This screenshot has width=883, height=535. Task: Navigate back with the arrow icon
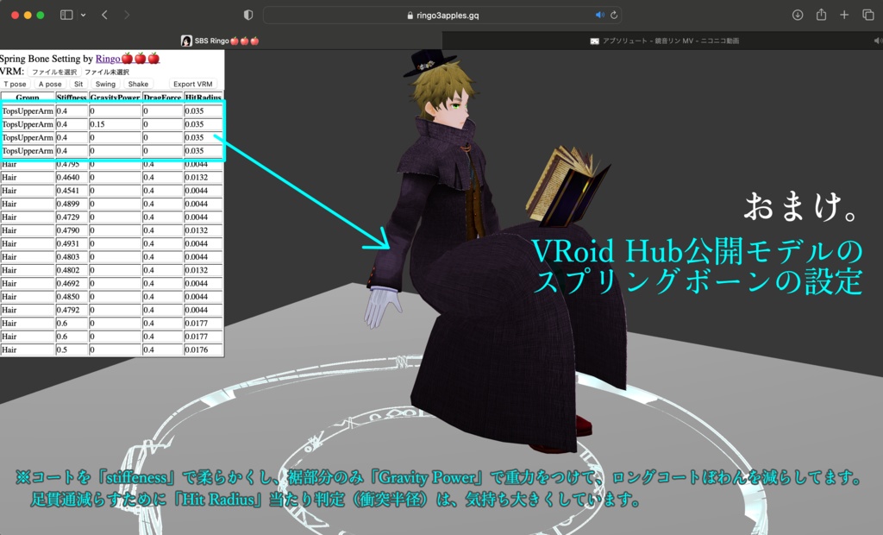click(105, 15)
